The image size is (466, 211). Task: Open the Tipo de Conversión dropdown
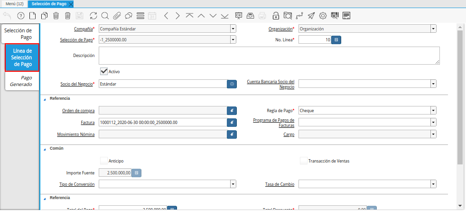click(233, 184)
